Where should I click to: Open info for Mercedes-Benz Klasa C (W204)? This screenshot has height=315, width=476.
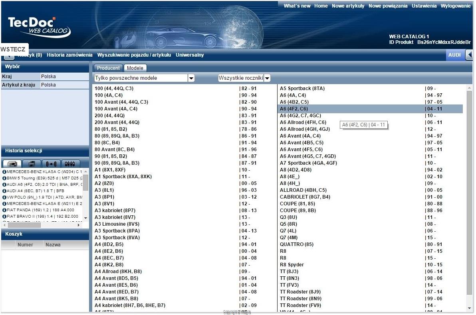coord(4,171)
